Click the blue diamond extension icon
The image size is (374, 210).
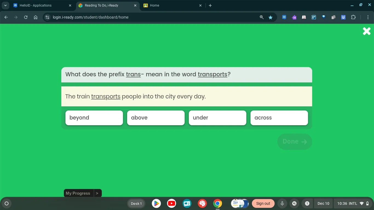323,17
